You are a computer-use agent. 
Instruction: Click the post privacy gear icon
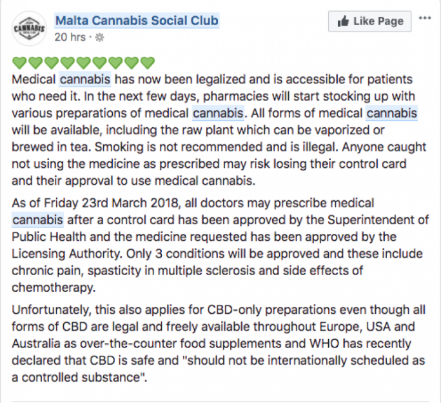pos(99,37)
